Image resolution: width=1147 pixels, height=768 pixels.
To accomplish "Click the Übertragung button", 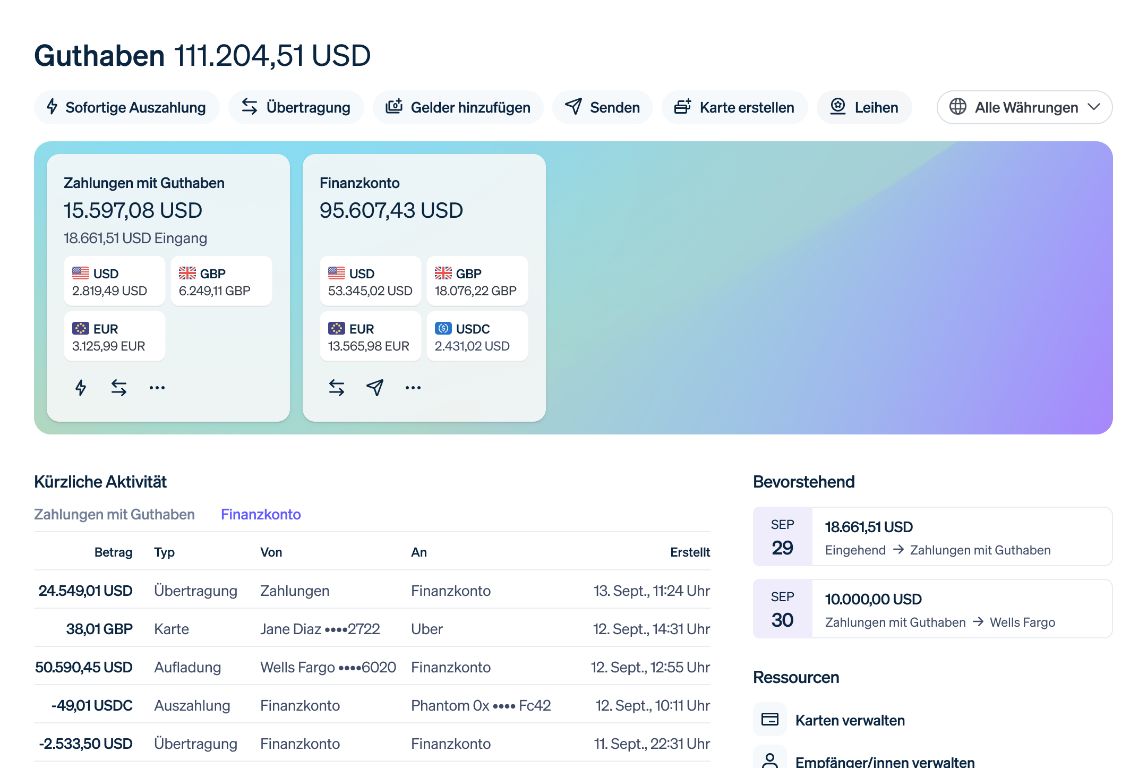I will (296, 107).
